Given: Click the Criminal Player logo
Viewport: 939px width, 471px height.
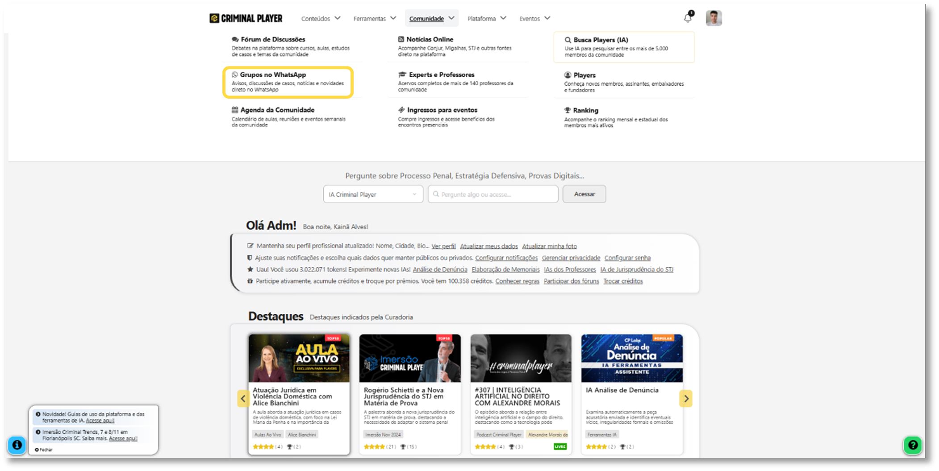Looking at the screenshot, I should (246, 18).
